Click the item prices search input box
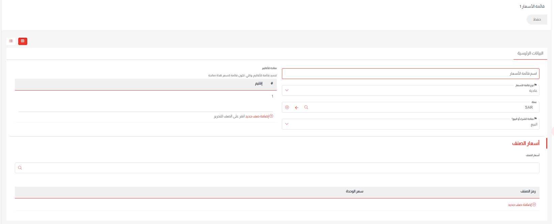Viewport: 554px width, 224px height. [x=270, y=167]
